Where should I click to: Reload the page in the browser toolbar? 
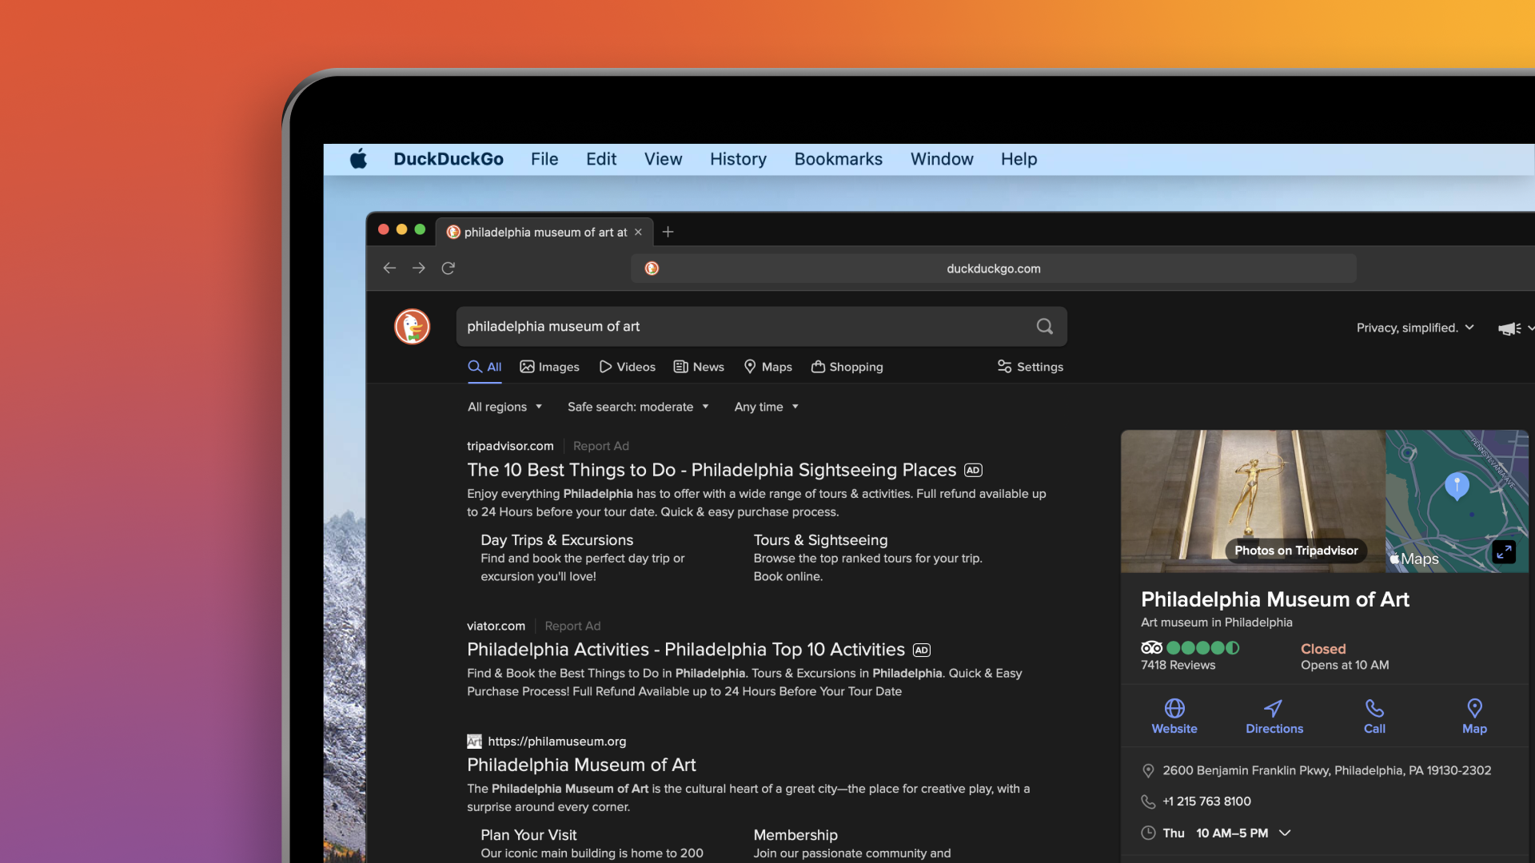(449, 268)
